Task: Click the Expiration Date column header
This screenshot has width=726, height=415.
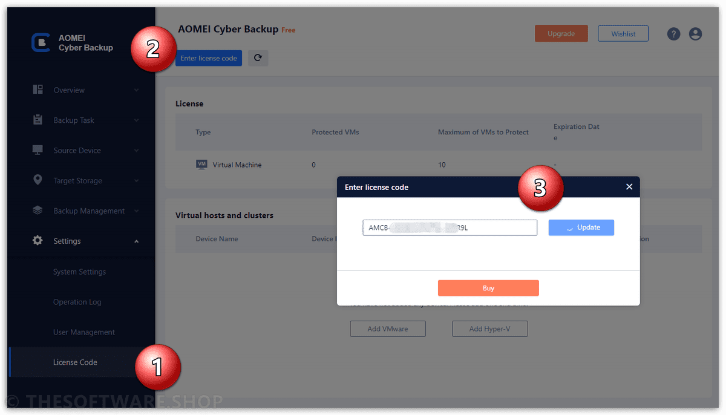Action: pos(577,132)
